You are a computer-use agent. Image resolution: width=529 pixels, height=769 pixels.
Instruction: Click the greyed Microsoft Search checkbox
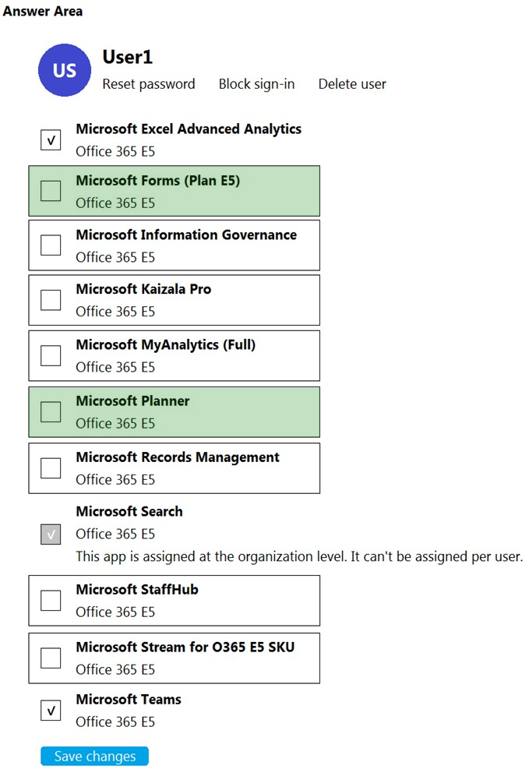51,534
